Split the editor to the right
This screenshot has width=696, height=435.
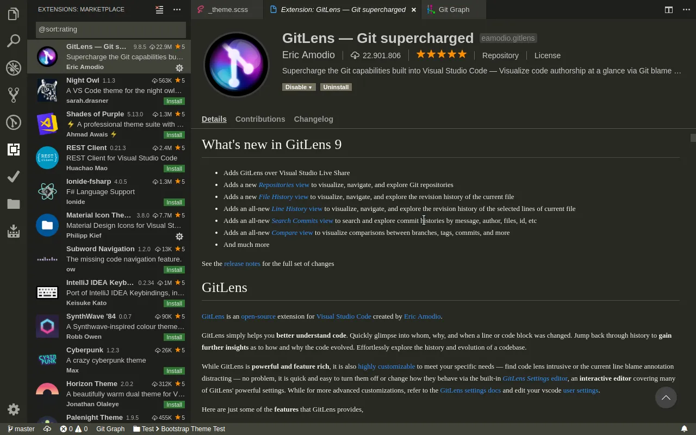click(669, 9)
